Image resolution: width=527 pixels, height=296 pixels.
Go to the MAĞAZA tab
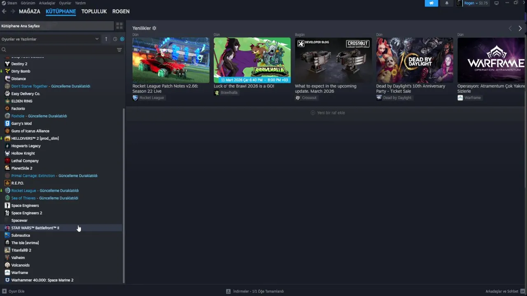click(30, 12)
